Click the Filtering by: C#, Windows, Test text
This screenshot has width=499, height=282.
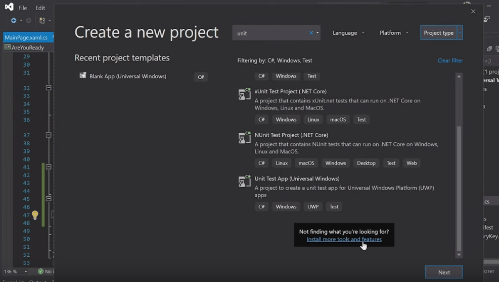[275, 61]
